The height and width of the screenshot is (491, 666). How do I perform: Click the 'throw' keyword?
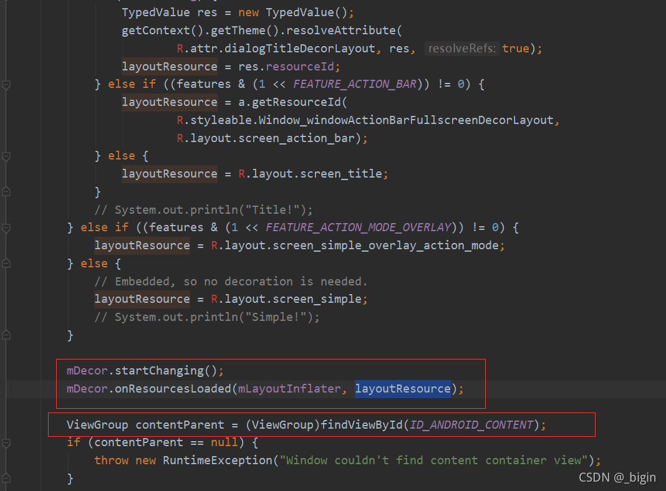tap(111, 460)
